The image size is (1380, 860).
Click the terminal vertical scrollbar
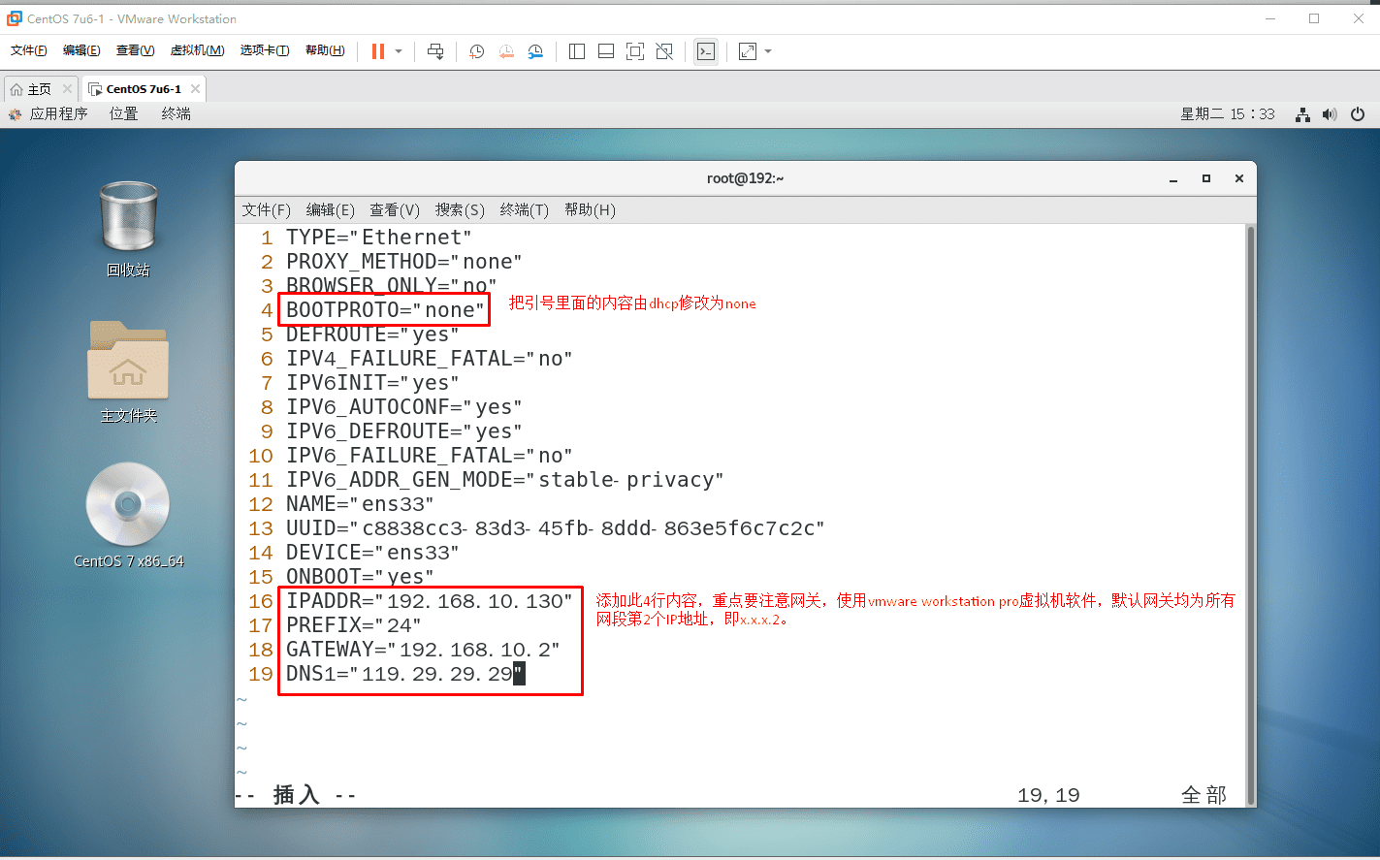pyautogui.click(x=1250, y=514)
